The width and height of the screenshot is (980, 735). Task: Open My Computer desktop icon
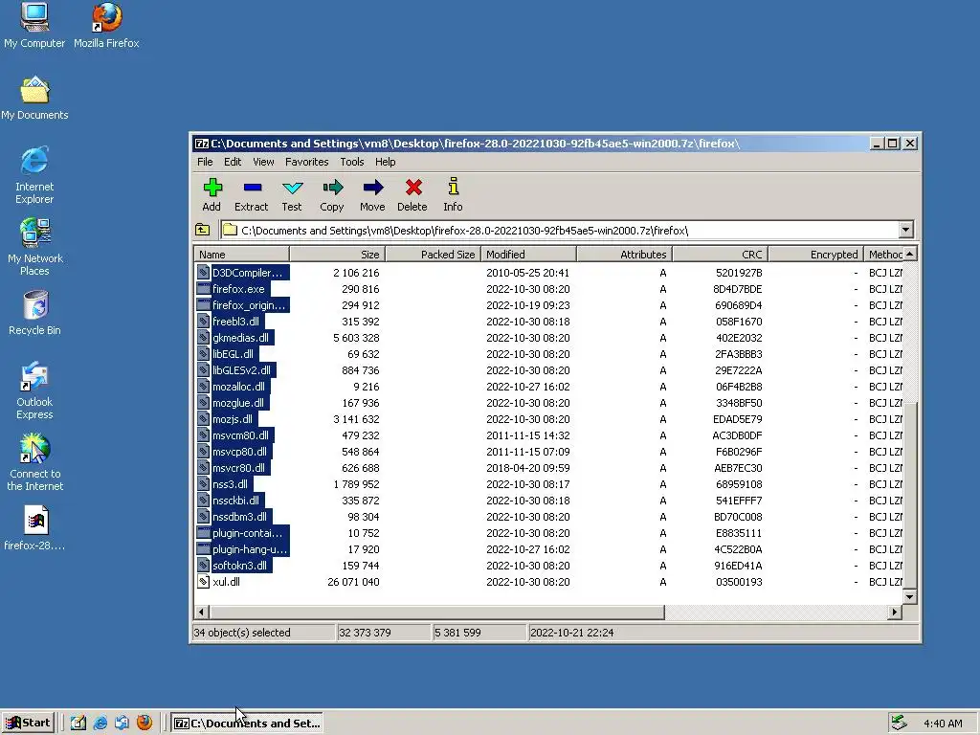[34, 26]
